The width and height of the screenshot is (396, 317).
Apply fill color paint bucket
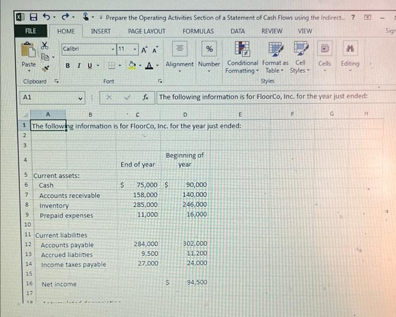click(x=132, y=66)
